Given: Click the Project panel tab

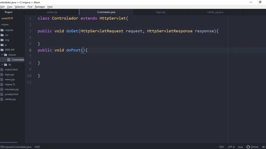Looking at the screenshot, I should pyautogui.click(x=8, y=12).
